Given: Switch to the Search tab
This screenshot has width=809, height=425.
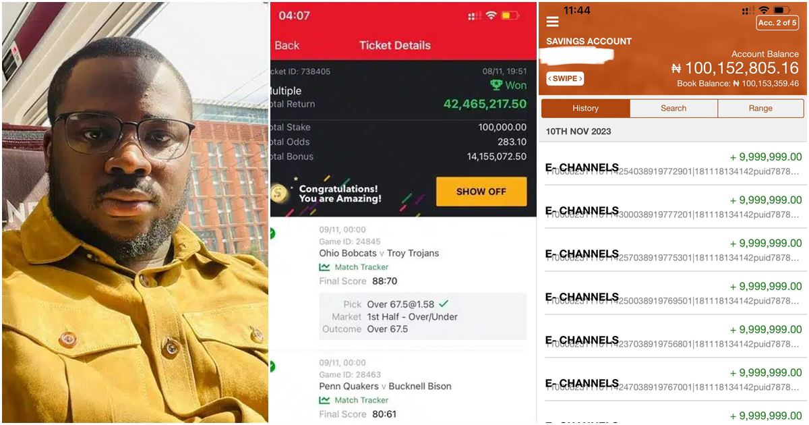Looking at the screenshot, I should coord(673,109).
